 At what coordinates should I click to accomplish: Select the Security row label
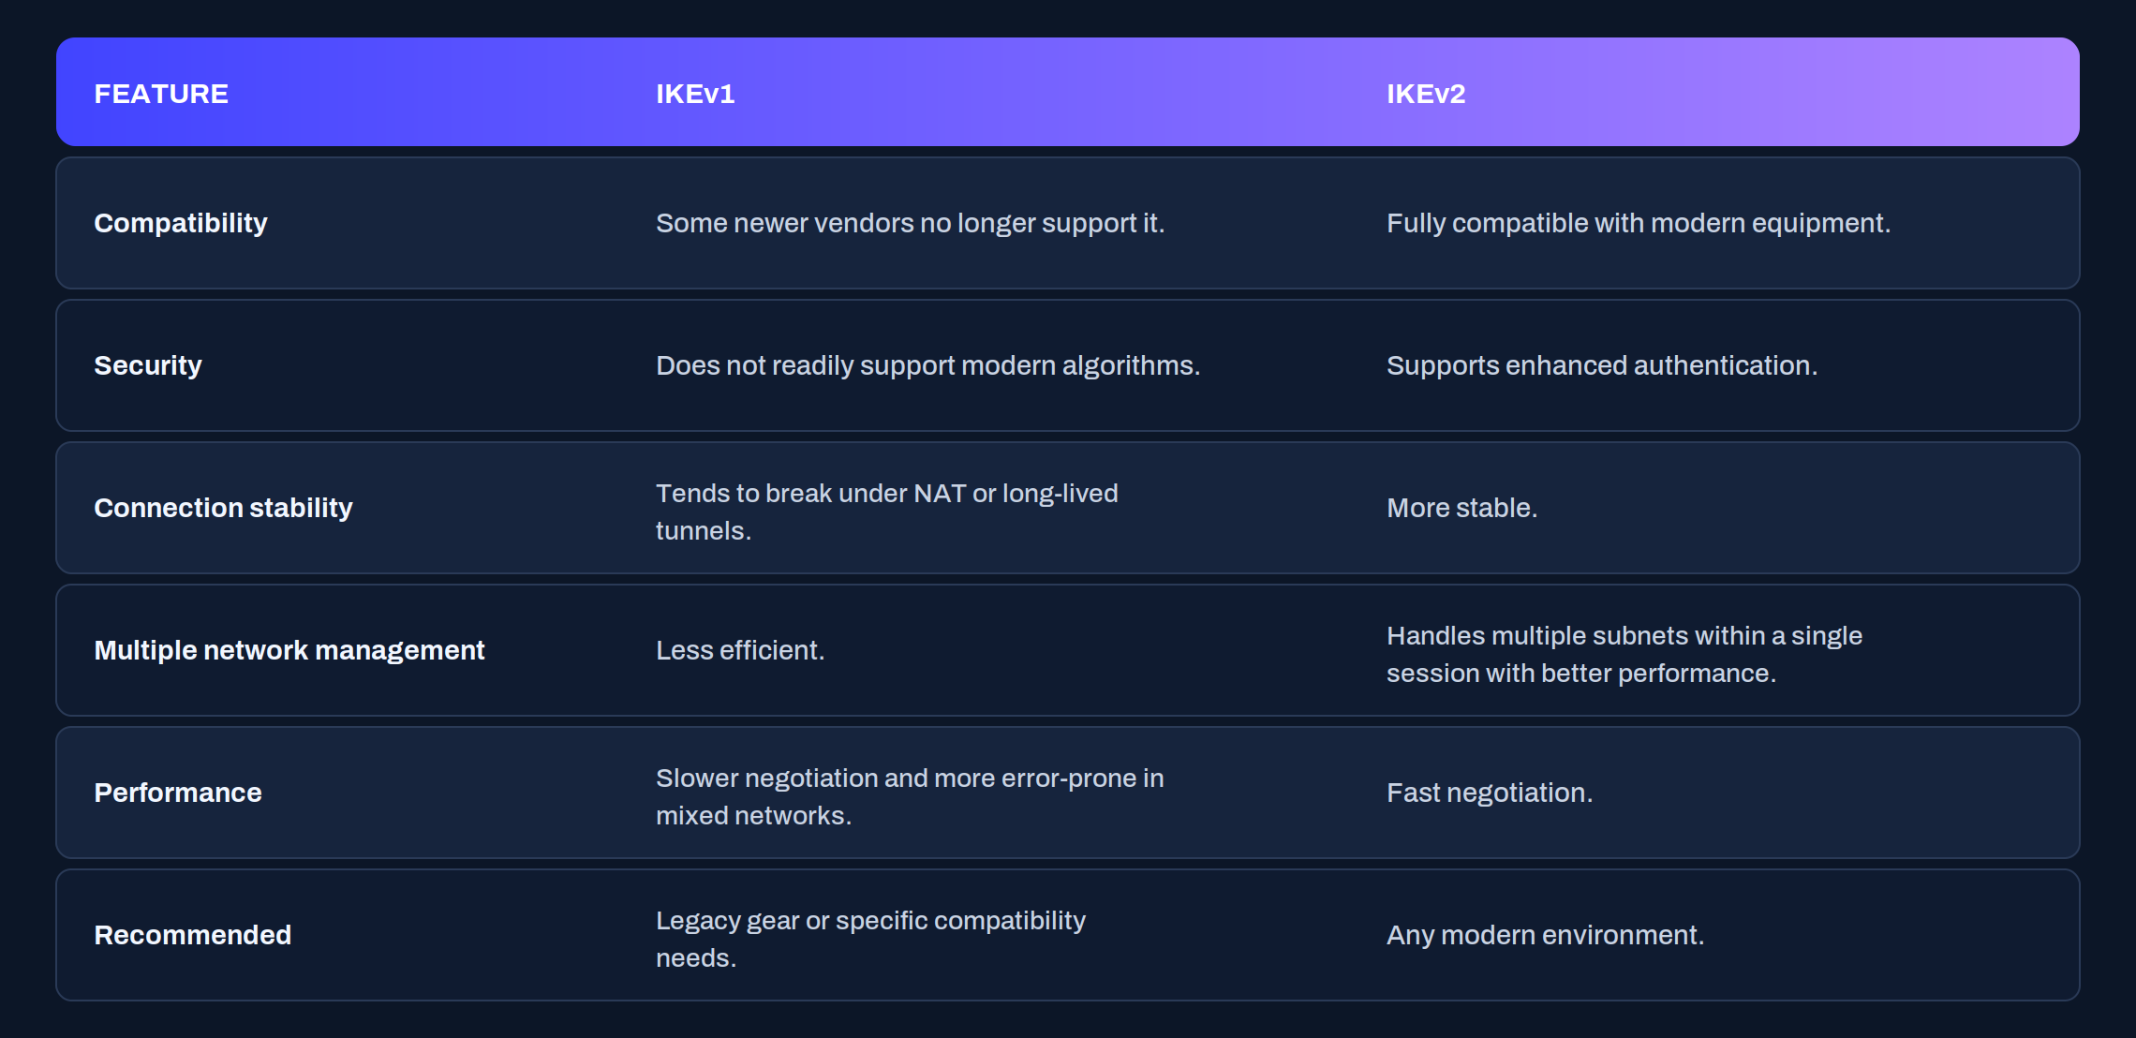(148, 365)
